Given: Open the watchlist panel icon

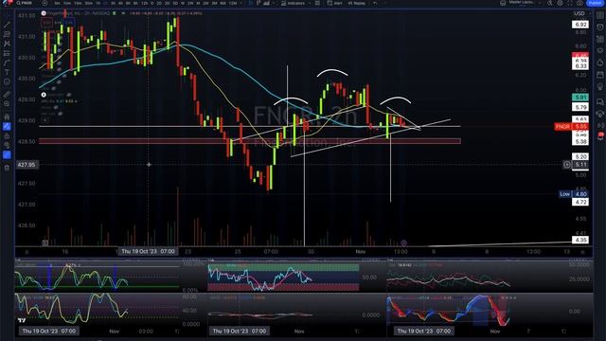Looking at the screenshot, I should (600, 15).
